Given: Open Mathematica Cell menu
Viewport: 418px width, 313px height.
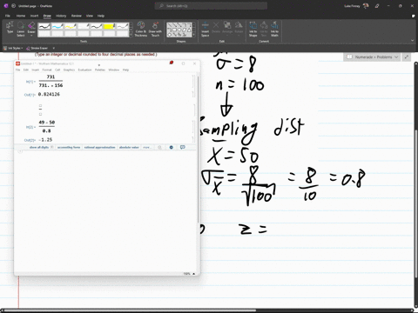Looking at the screenshot, I should 57,70.
